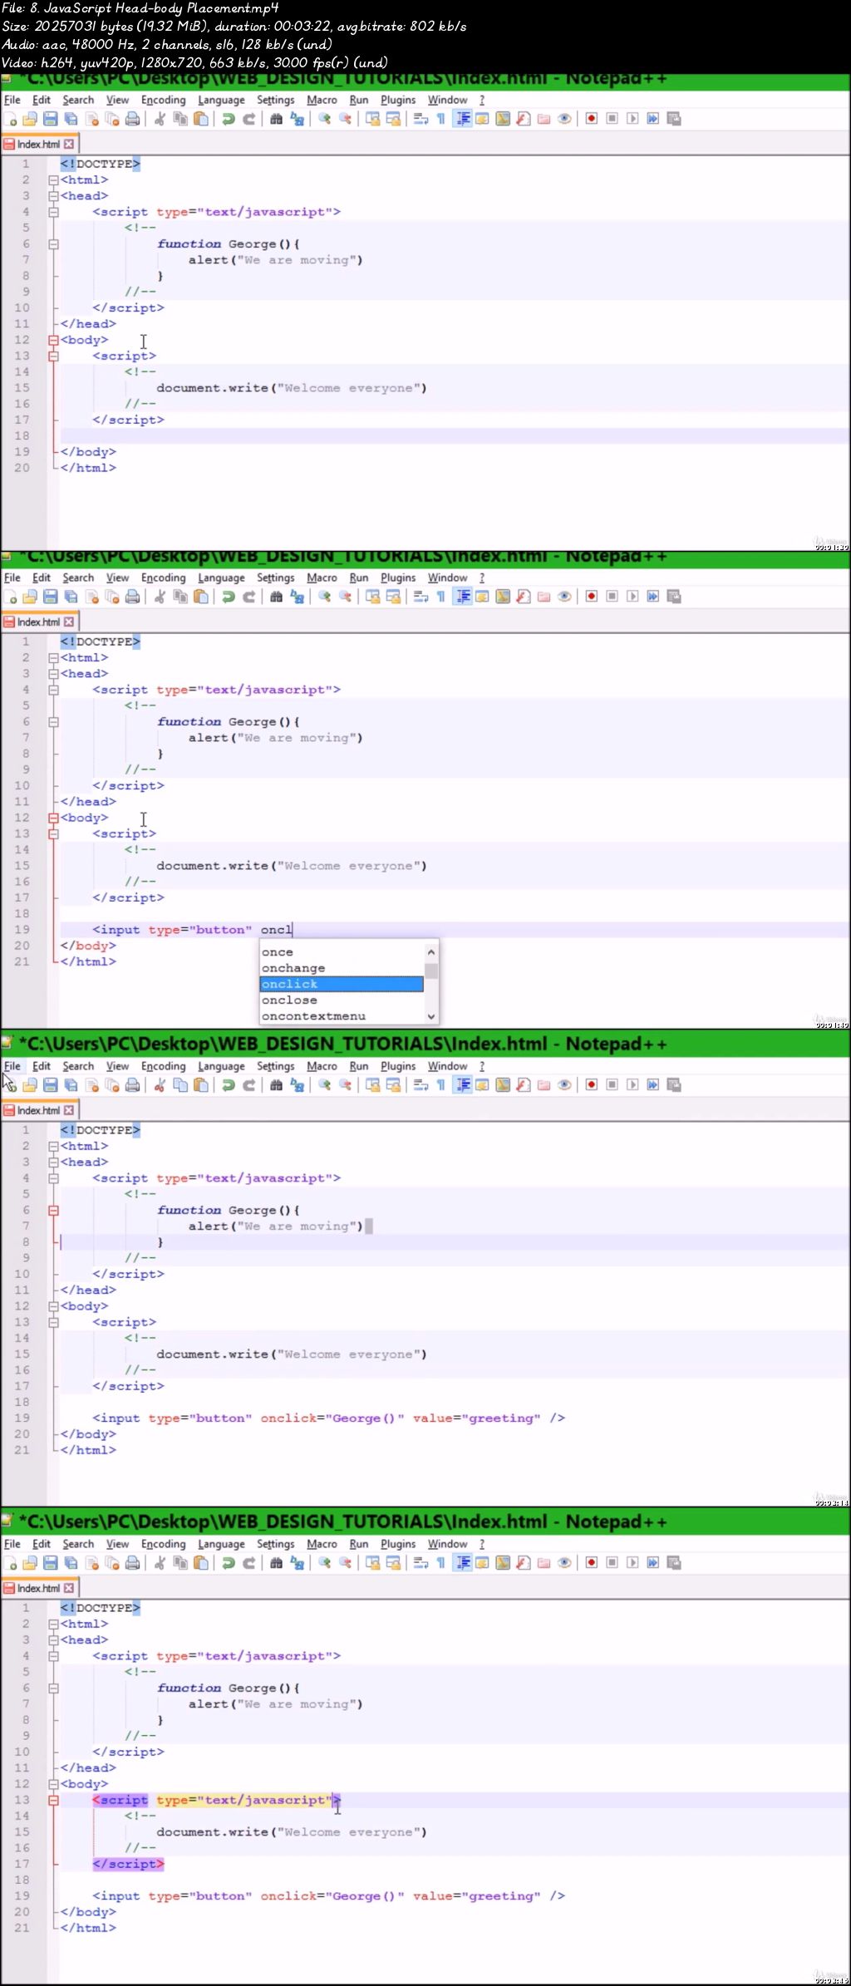
Task: Click the Undo icon in the top frame toolbar
Action: (228, 119)
